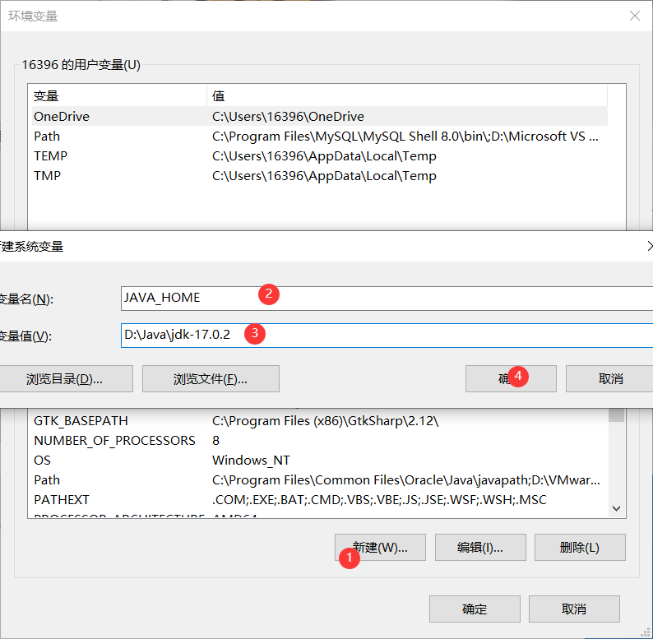Close the new system variable dialog

650,246
